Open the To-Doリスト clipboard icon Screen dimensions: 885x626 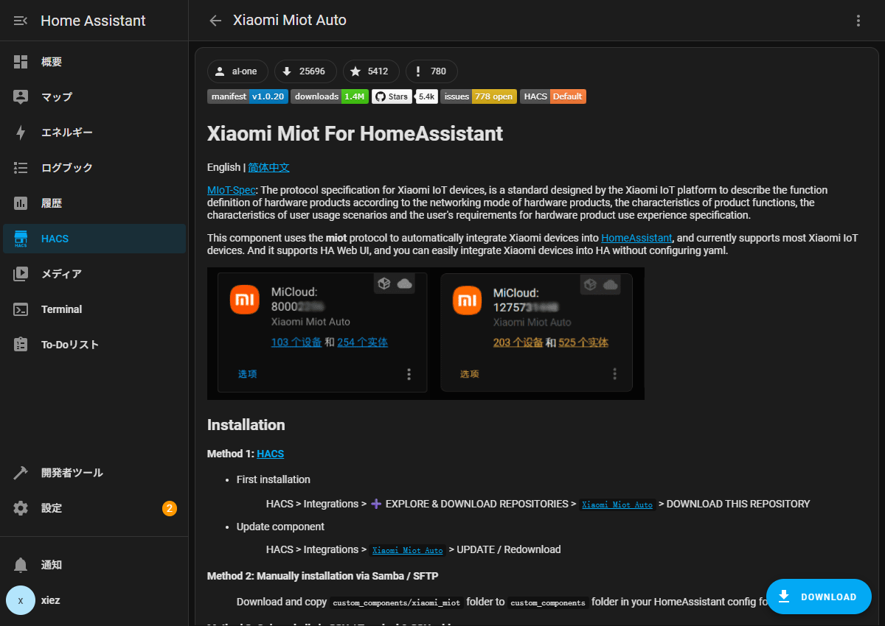[21, 345]
